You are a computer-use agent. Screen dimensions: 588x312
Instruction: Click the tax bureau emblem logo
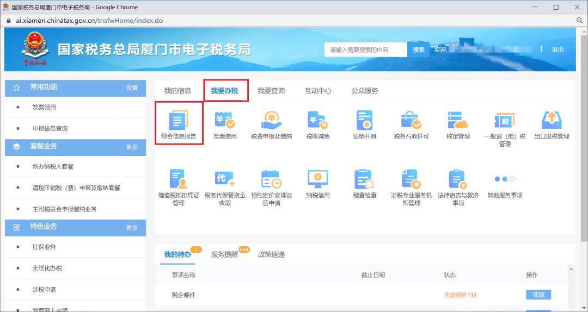point(35,49)
